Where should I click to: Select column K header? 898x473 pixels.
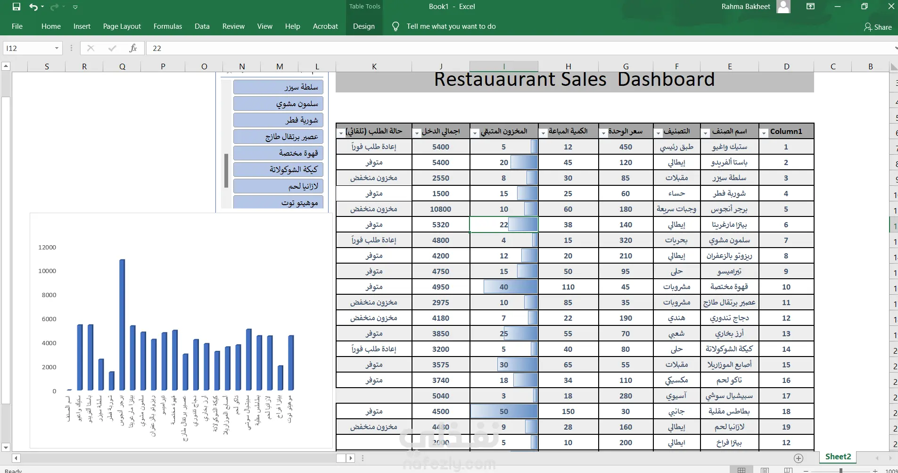coord(374,66)
